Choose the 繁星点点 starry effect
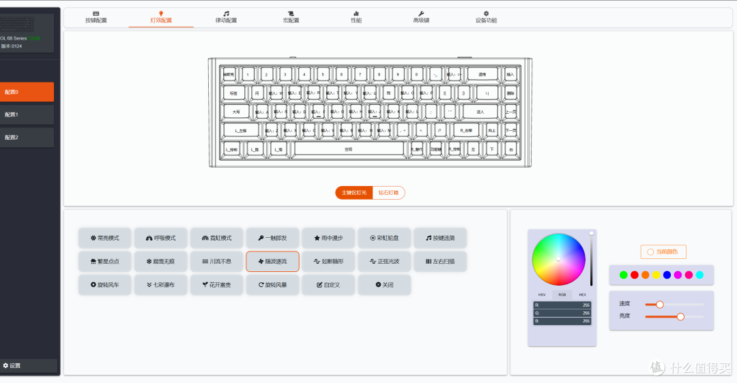 (105, 262)
